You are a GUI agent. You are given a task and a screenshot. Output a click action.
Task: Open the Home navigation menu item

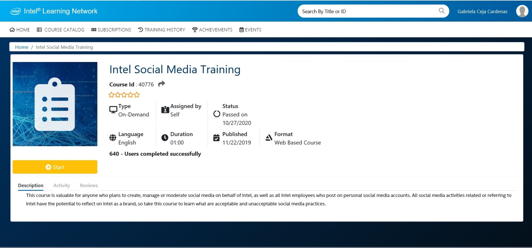click(20, 30)
